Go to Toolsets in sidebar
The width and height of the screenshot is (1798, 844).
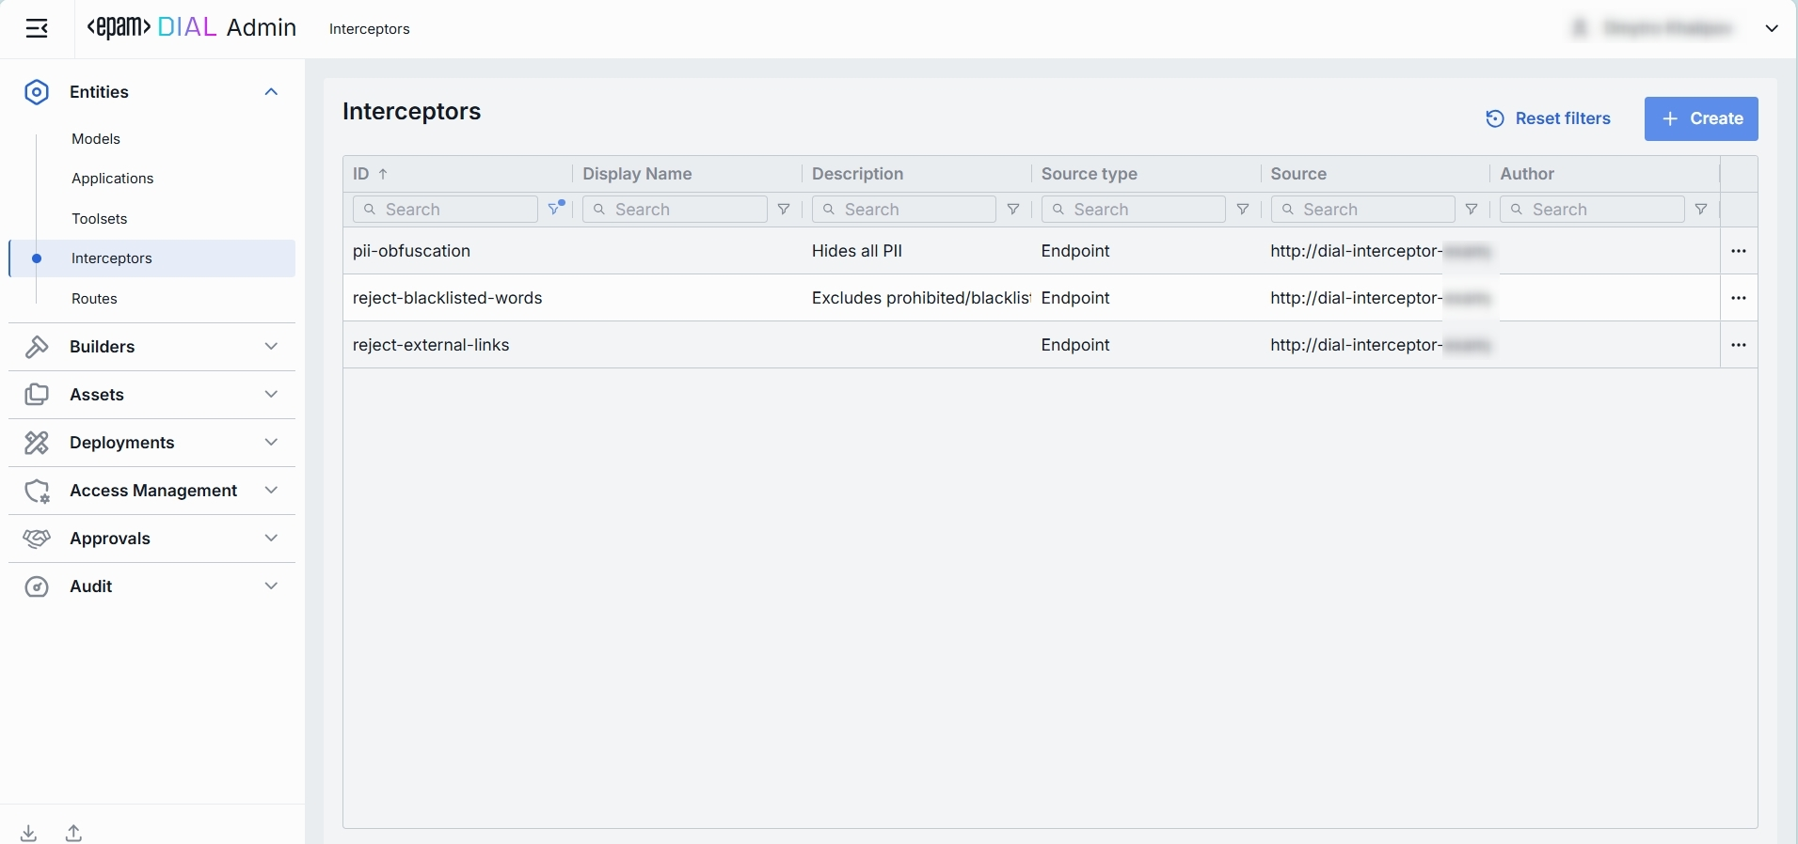tap(100, 219)
